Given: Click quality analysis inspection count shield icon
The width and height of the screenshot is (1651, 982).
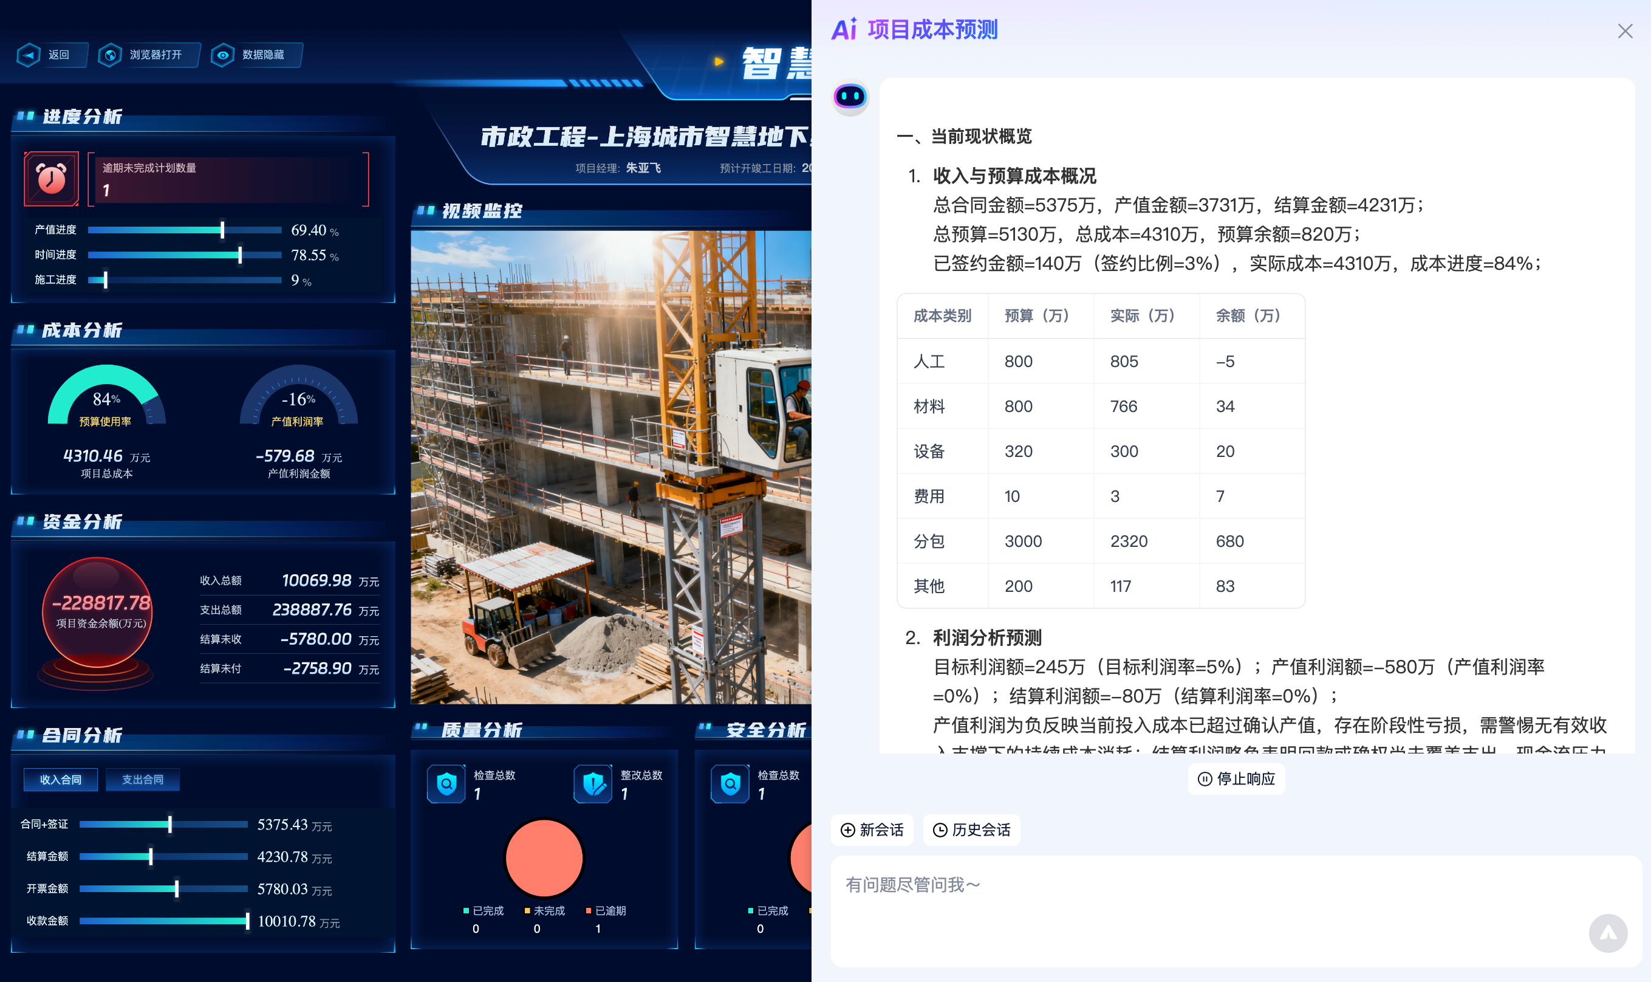Looking at the screenshot, I should (x=446, y=783).
